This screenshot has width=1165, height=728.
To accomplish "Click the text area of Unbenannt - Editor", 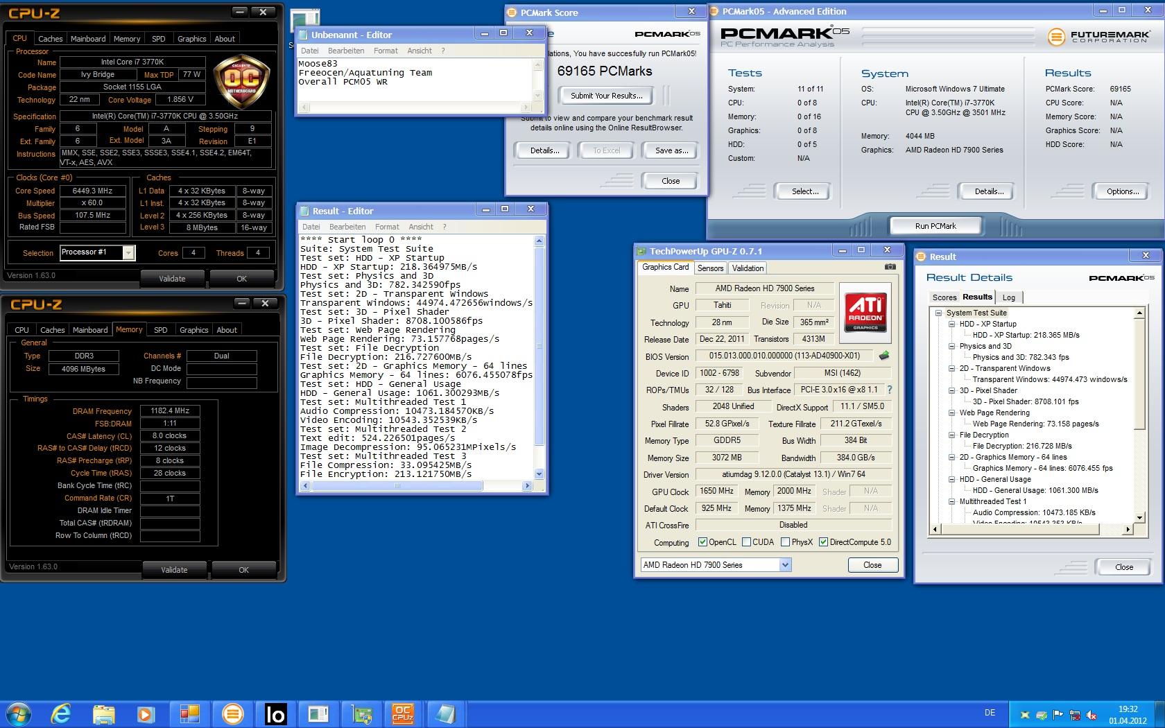I will (415, 80).
